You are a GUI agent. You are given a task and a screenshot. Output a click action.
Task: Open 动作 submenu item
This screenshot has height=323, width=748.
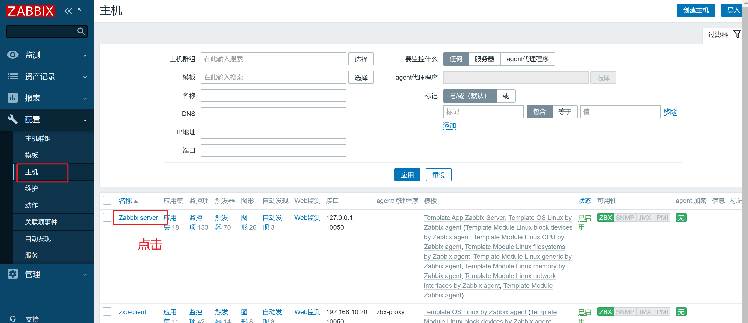click(x=53, y=205)
